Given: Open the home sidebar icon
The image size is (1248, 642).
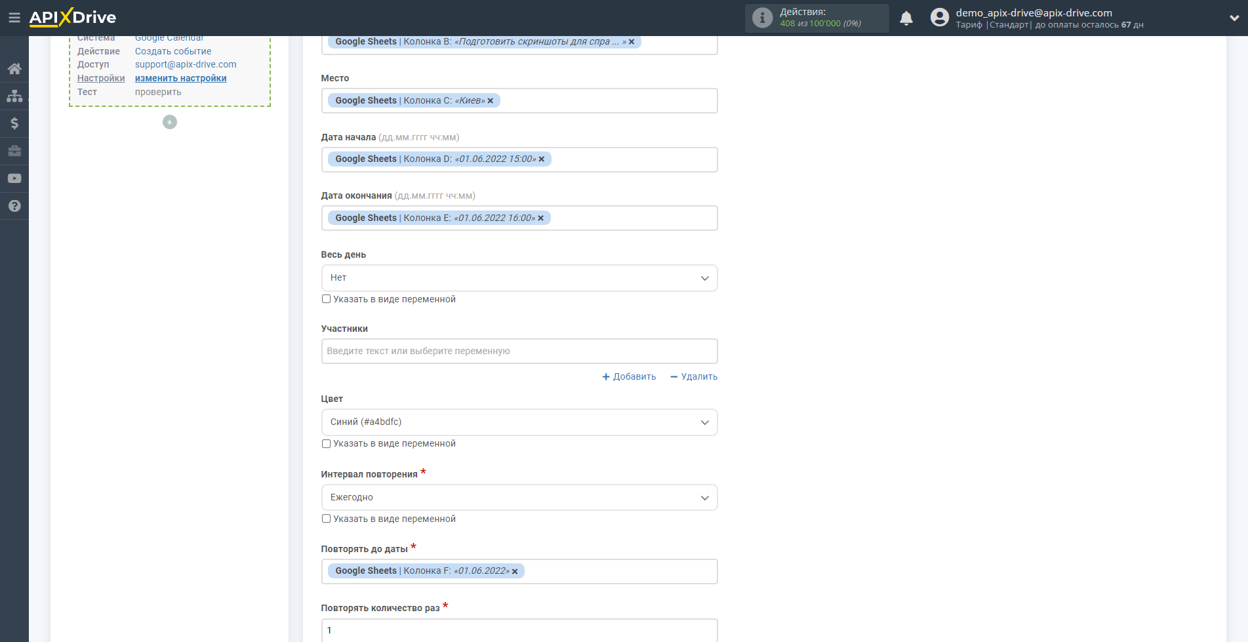Looking at the screenshot, I should 14,69.
